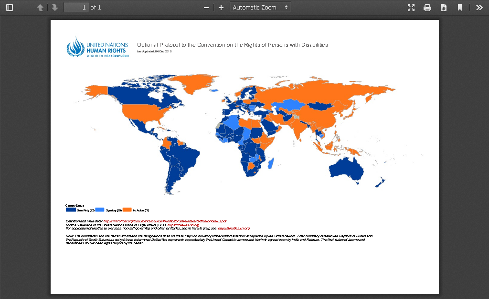Viewport: 489px width, 299px height.
Task: Download the PDF file
Action: 444,8
